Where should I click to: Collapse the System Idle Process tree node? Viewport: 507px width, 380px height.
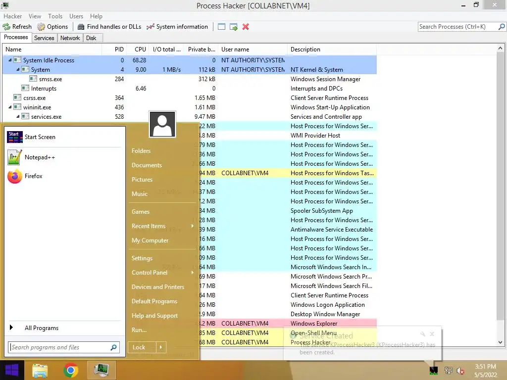pyautogui.click(x=10, y=60)
